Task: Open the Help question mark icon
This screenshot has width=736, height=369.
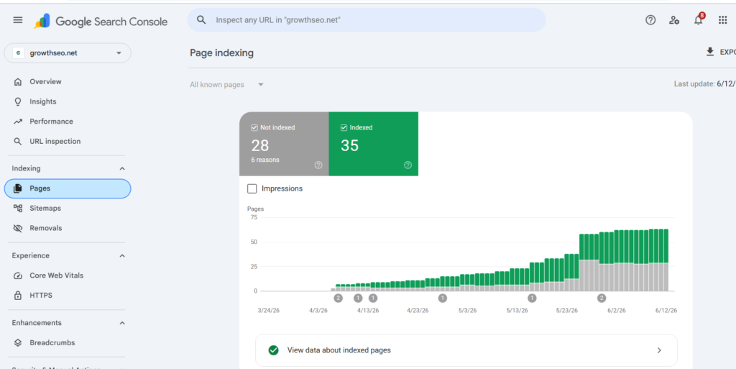Action: (650, 20)
